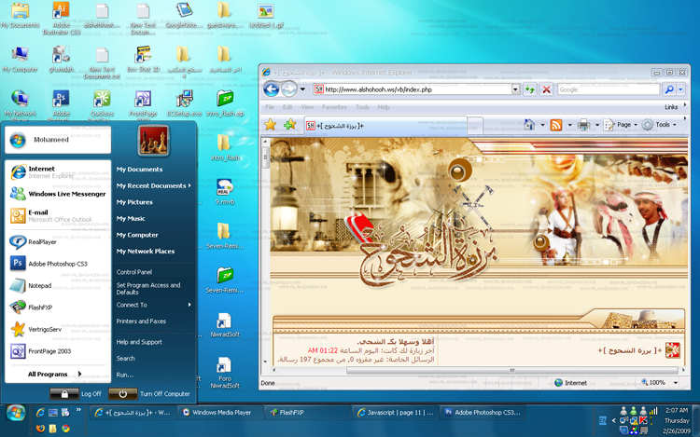Open the Home button dropdown arrow

pyautogui.click(x=542, y=125)
